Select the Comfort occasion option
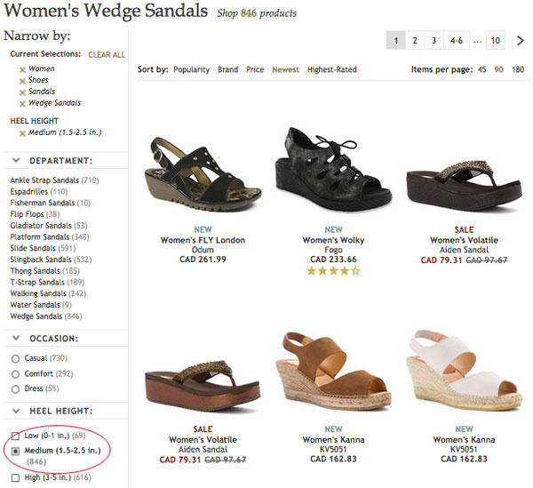Image resolution: width=533 pixels, height=488 pixels. point(15,373)
